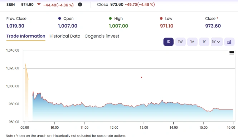The height and width of the screenshot is (137, 238).
Task: Open the advanced chart icon button
Action: pos(229,42)
